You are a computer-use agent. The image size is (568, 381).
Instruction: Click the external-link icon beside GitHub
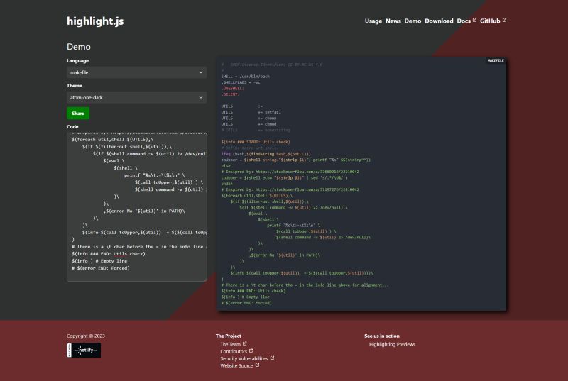tap(504, 20)
